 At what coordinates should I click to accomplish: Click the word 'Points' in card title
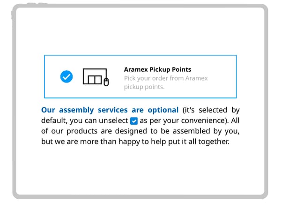182,69
